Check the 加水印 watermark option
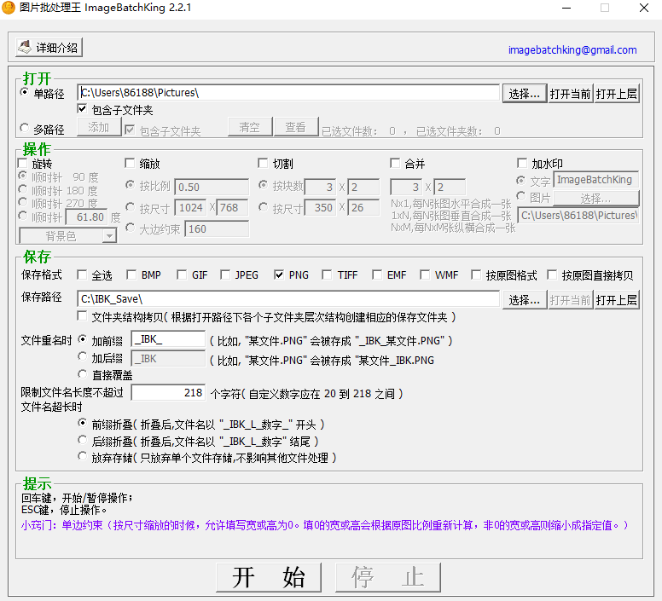Viewport: 662px width, 601px height. pyautogui.click(x=522, y=164)
